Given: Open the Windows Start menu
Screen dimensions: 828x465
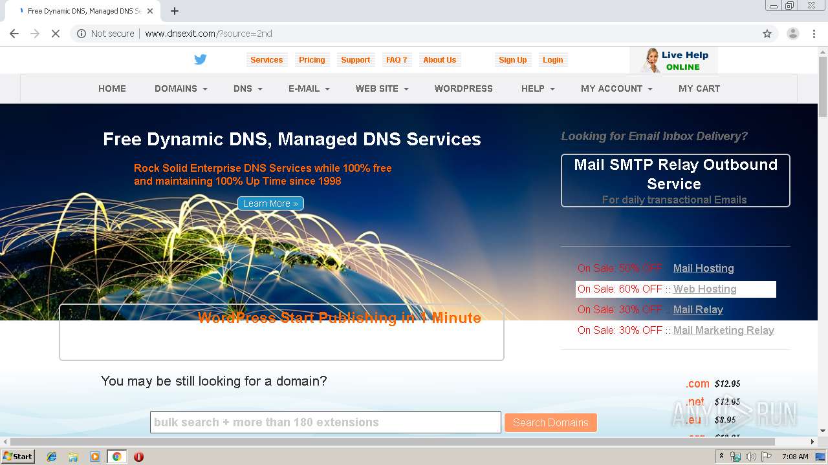Looking at the screenshot, I should 17,457.
